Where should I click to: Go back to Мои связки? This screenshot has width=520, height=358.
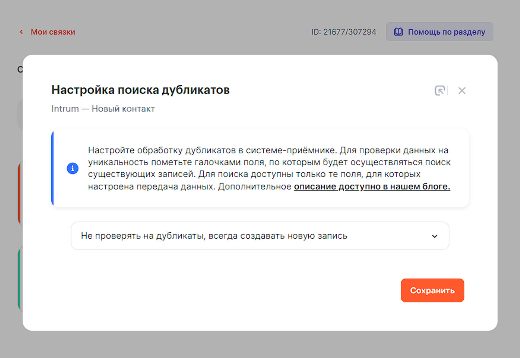(53, 32)
